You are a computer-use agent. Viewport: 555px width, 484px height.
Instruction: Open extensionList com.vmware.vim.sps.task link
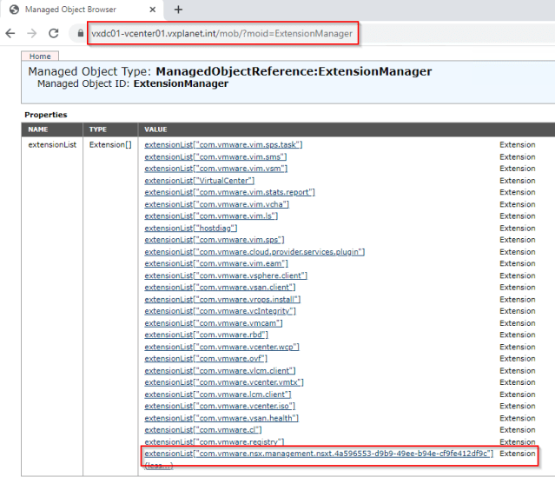tap(223, 145)
